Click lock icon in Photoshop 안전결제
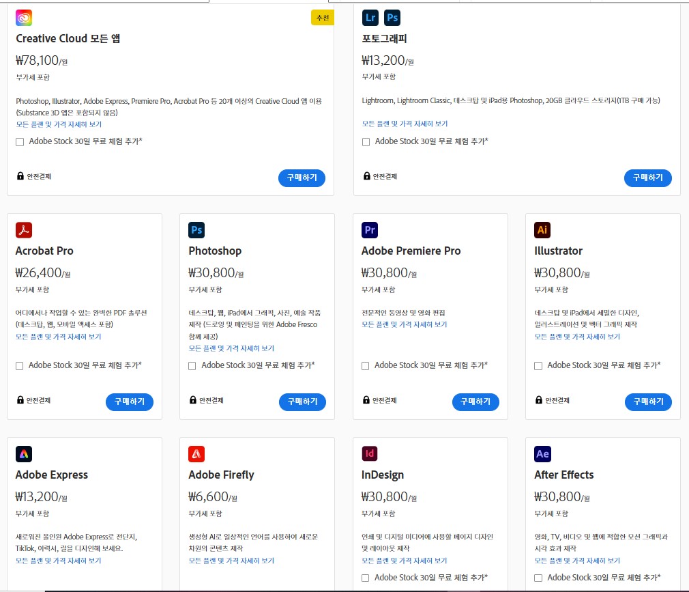Image resolution: width=689 pixels, height=592 pixels. coord(193,400)
